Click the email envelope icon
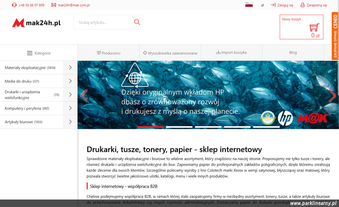The width and height of the screenshot is (339, 207). pos(54,5)
